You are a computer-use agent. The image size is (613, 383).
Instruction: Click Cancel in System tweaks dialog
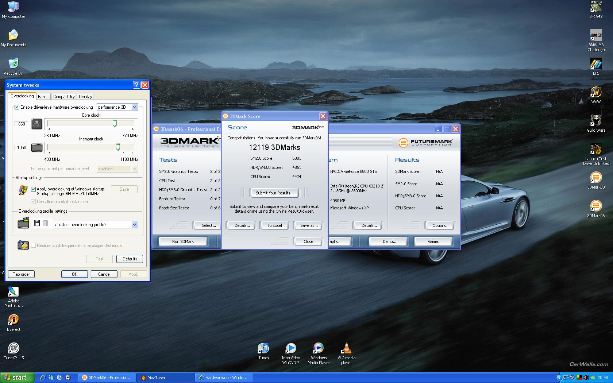[x=104, y=274]
